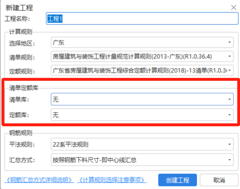Click the 工程名称 label
Screen dimensions: 240x189
coord(17,19)
